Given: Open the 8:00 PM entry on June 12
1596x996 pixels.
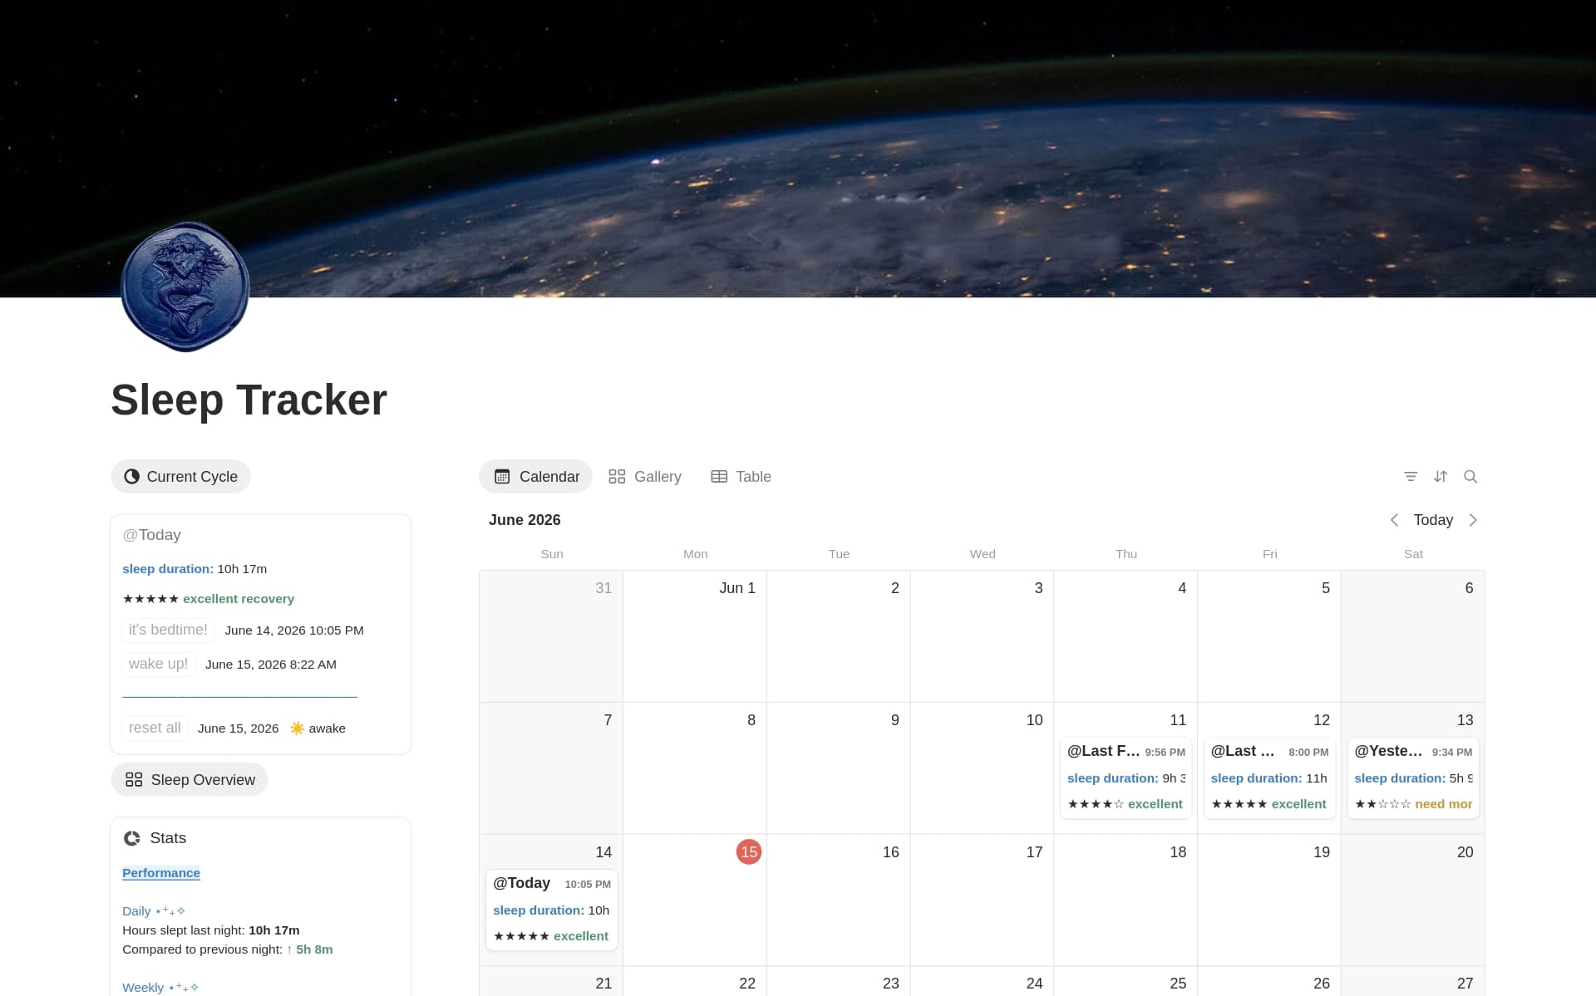Looking at the screenshot, I should 1269,778.
